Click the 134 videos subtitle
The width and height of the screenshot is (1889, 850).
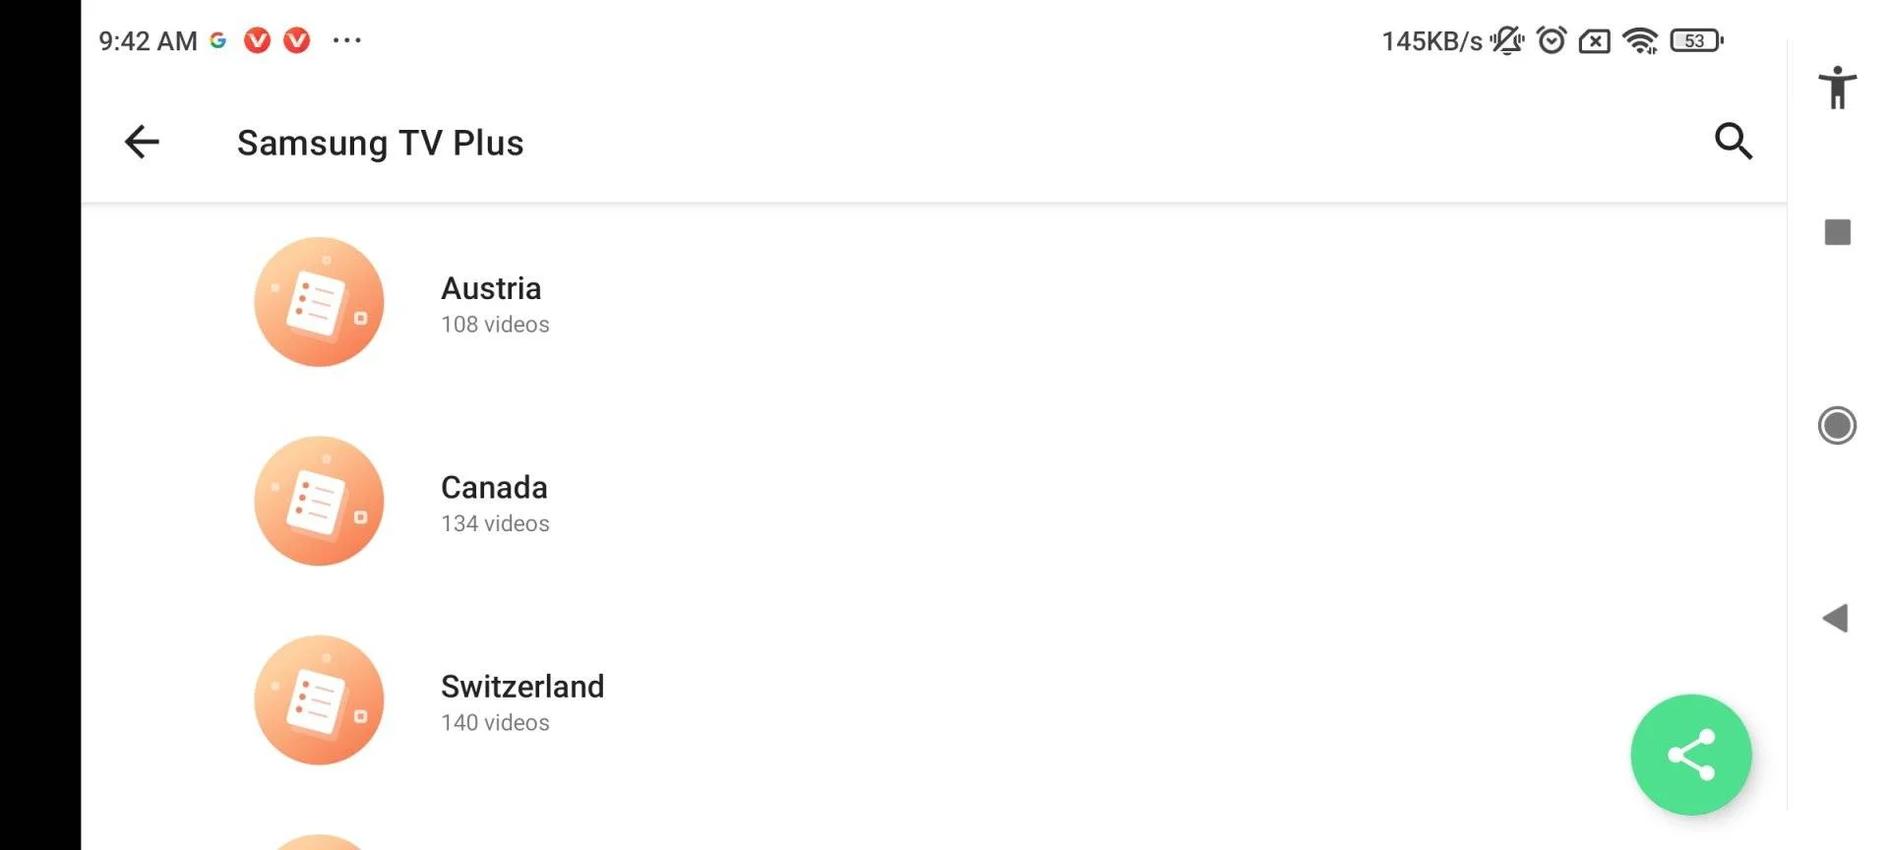click(x=495, y=523)
